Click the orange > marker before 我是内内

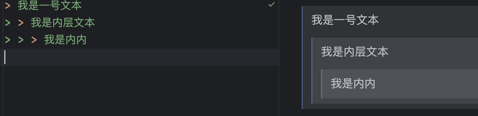coord(34,40)
